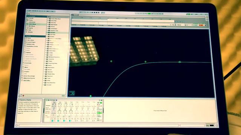Screen dimensions: 241x135
Task: Select Spectrum in the effects list
Action: pos(50,76)
